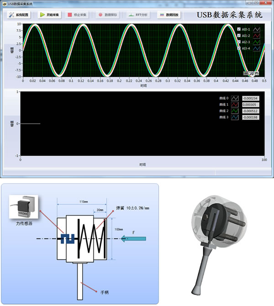Select the graph palette crosshair cursor tool

(x=246, y=73)
